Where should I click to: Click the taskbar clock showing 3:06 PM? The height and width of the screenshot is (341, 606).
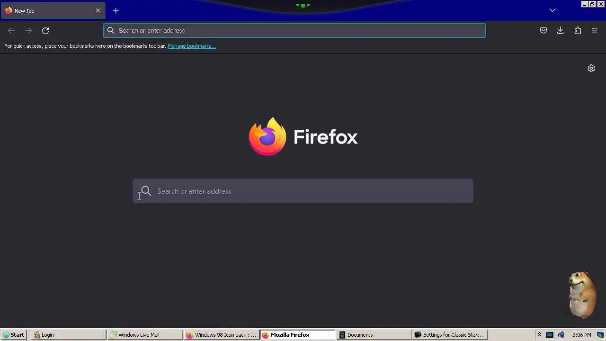[582, 335]
